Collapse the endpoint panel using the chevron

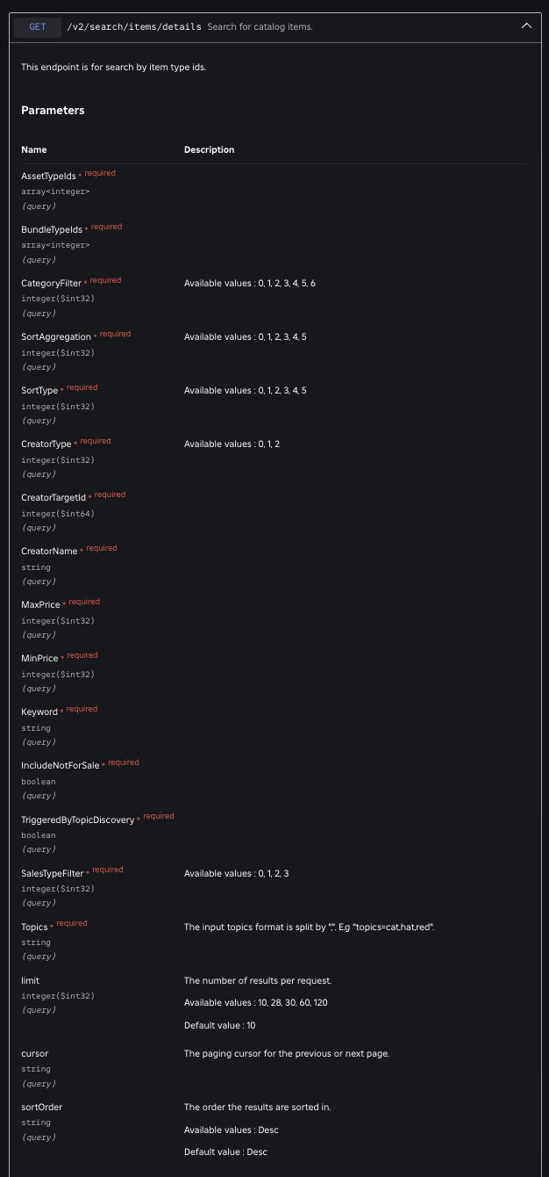click(x=526, y=25)
